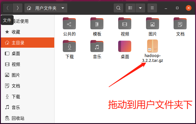Go forward with the right arrow button
This screenshot has width=196, height=124.
coord(18,8)
